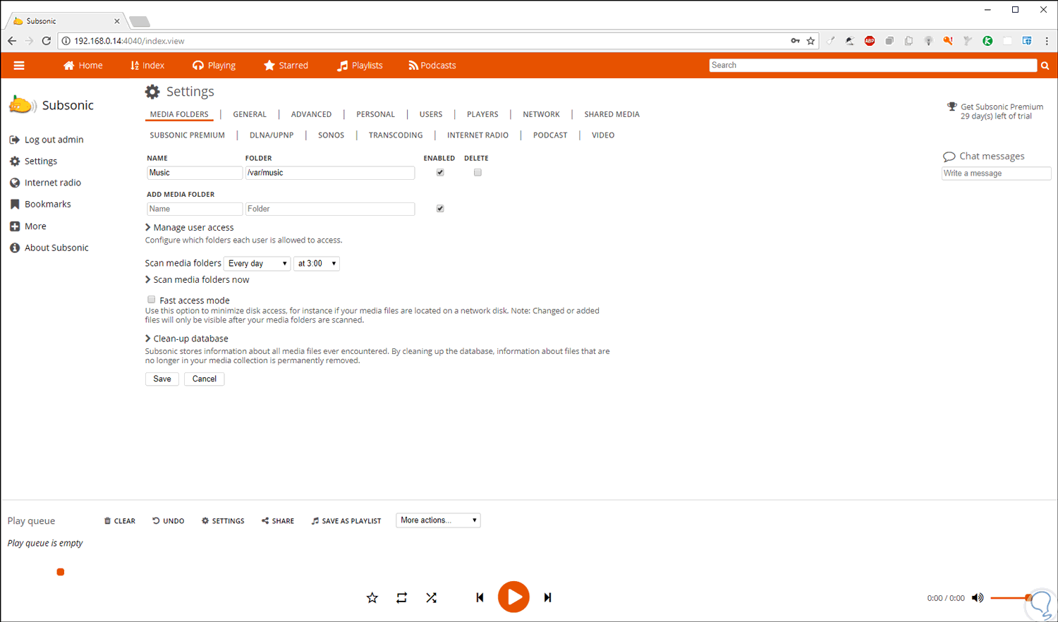Star the current track in player
The image size is (1058, 622).
click(x=372, y=598)
